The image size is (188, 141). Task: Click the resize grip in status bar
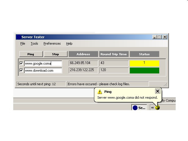[166, 85]
